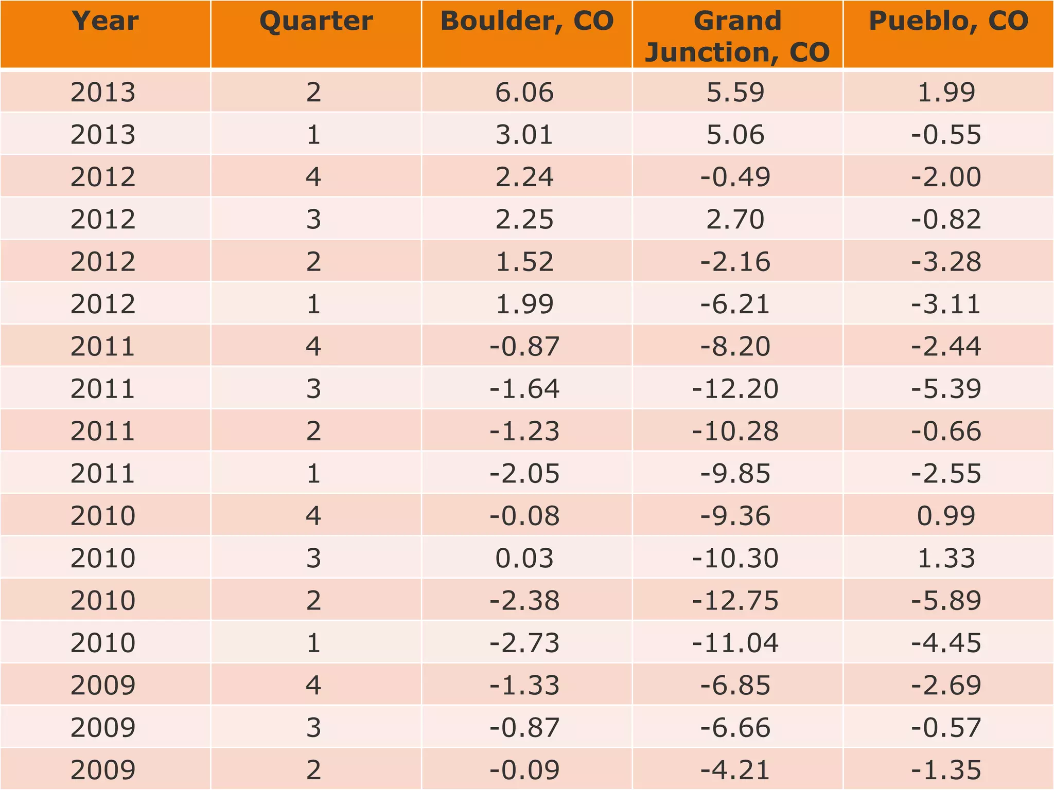Select Pueblo cell 1.33

[946, 558]
